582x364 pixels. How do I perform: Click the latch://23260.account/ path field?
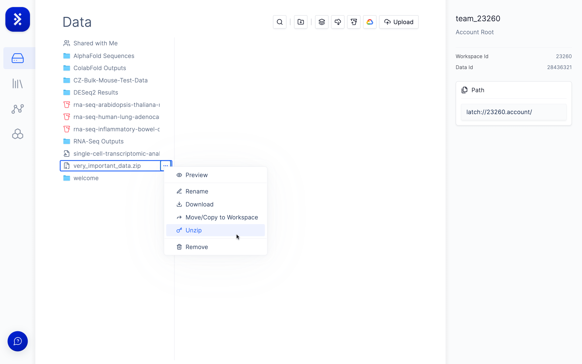tap(514, 112)
